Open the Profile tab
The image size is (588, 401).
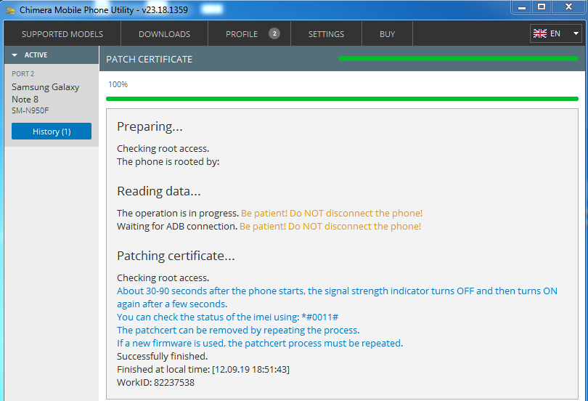pos(242,34)
